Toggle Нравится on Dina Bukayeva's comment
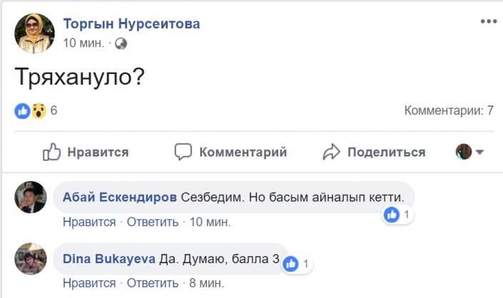The height and width of the screenshot is (298, 503). 89,283
